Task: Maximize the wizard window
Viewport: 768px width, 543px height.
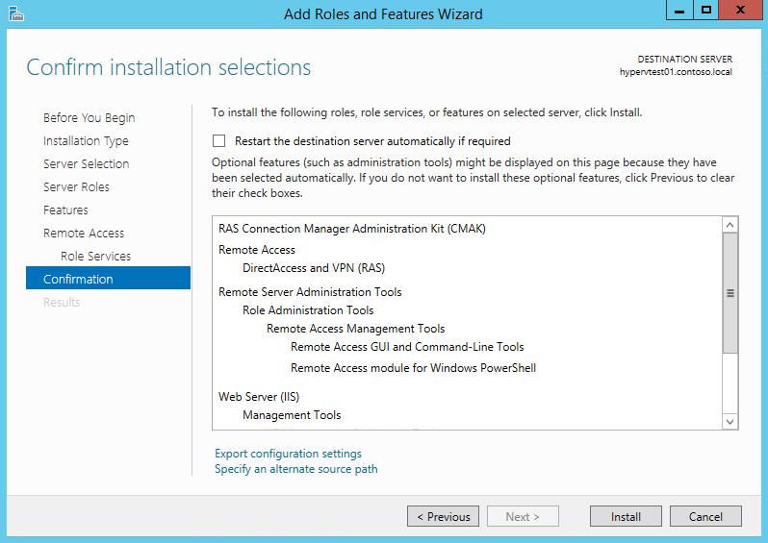Action: click(x=705, y=11)
